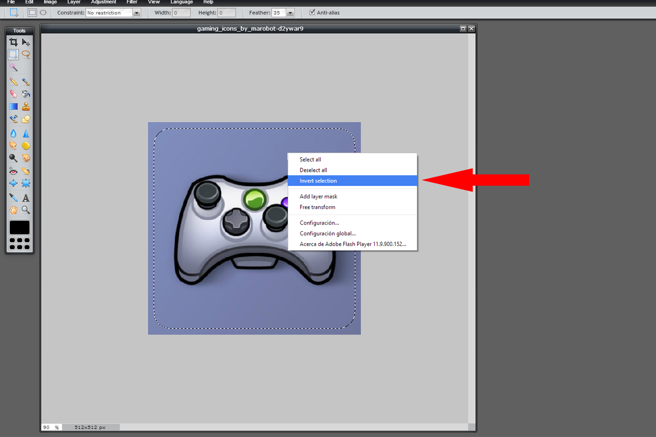Click the game controller image on canvas
Viewport: 656px width, 437px height.
pos(255,229)
